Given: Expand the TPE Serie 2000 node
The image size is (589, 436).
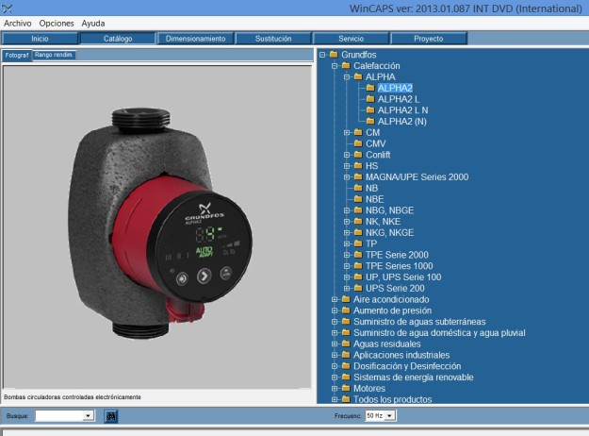Looking at the screenshot, I should point(347,255).
